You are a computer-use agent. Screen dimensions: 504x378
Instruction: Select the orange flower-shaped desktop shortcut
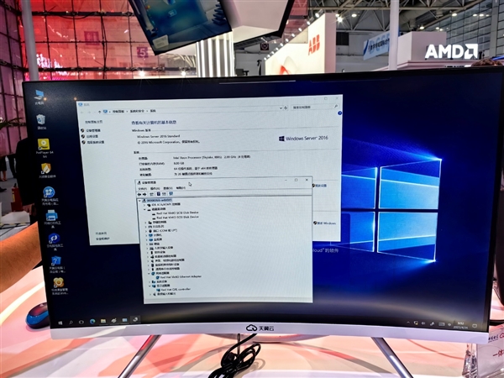click(x=59, y=286)
